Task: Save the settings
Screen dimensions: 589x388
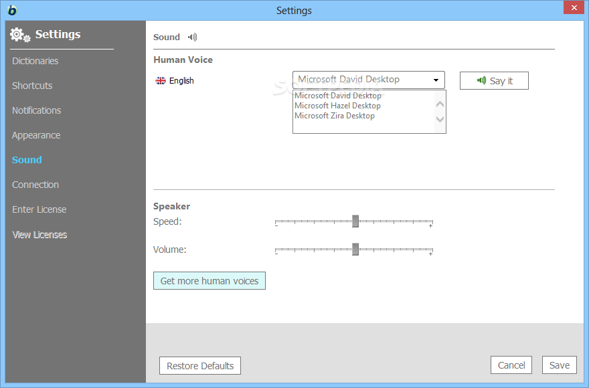Action: coord(560,365)
